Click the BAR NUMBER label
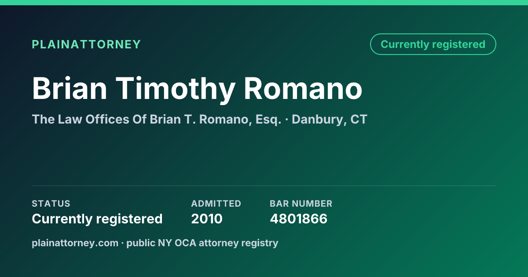 [301, 204]
